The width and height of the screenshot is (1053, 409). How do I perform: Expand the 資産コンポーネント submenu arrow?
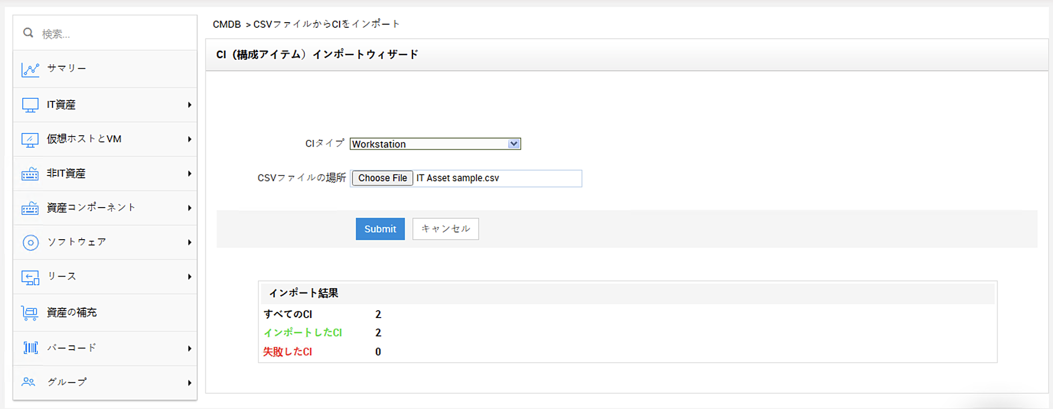[x=190, y=208]
